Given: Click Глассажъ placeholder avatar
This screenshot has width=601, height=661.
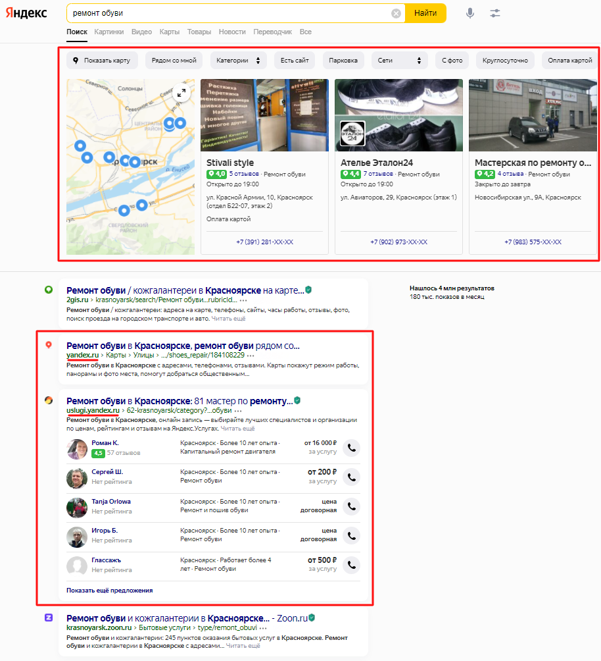Looking at the screenshot, I should (x=77, y=566).
